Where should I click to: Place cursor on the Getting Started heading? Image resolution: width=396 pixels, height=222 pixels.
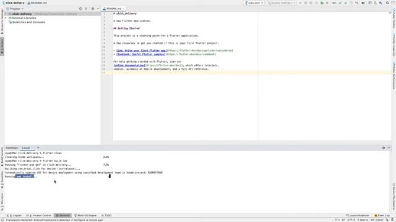click(126, 28)
